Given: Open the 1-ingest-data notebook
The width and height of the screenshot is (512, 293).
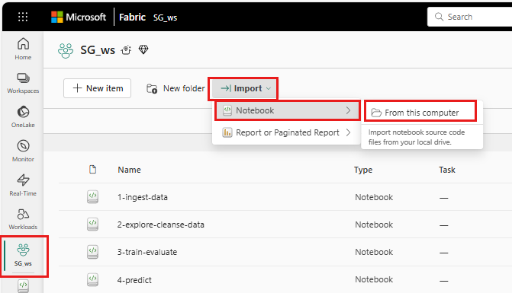Looking at the screenshot, I should click(143, 197).
